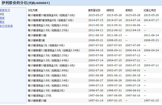Screen dimensions: 162x105
Task: Select plan 每10股派现金1元（扣税后0.9元）
Action: point(46,45)
